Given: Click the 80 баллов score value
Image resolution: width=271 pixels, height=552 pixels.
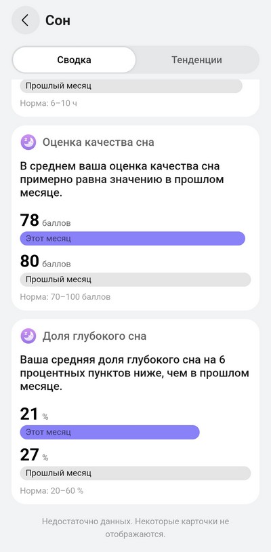Looking at the screenshot, I should point(45,262).
